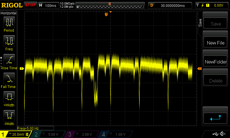Enable channel 3 at 2.00 V

point(81,134)
